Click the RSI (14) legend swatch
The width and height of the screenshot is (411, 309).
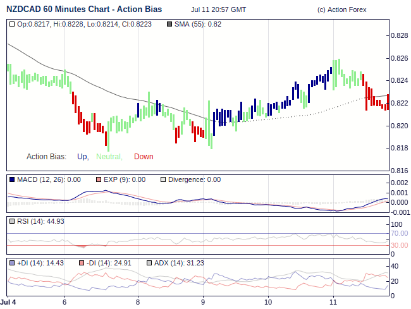tap(13, 221)
